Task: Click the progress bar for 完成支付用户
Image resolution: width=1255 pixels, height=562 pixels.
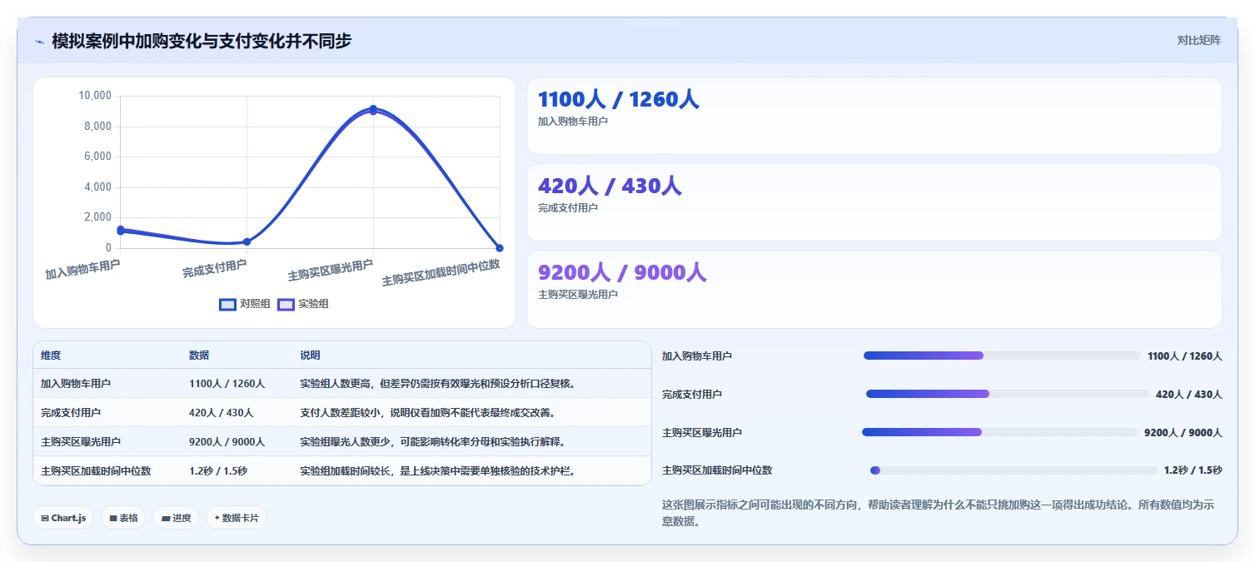Action: coord(1008,394)
